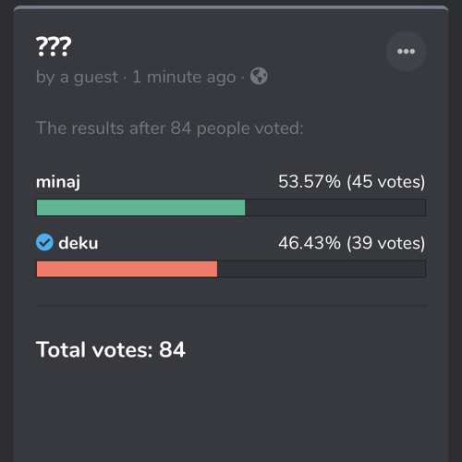Click the red deku result bar
Viewport: 462px width, 462px height.
[127, 269]
